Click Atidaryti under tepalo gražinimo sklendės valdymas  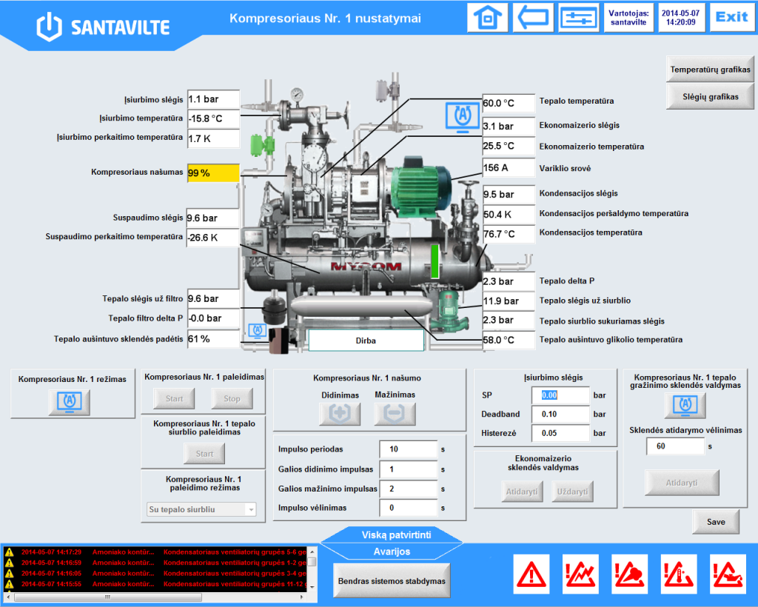682,483
